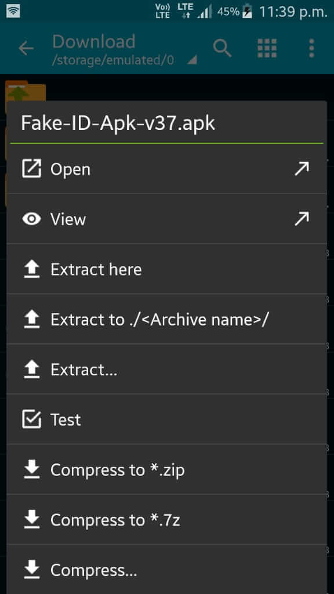Click the external link arrow beside Open
This screenshot has width=334, height=594.
pos(301,168)
